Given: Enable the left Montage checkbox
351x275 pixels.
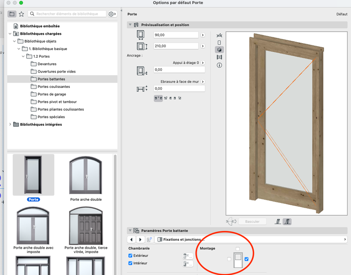Looking at the screenshot, I should (x=229, y=259).
